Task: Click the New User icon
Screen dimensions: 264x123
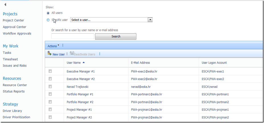Action: pos(50,53)
